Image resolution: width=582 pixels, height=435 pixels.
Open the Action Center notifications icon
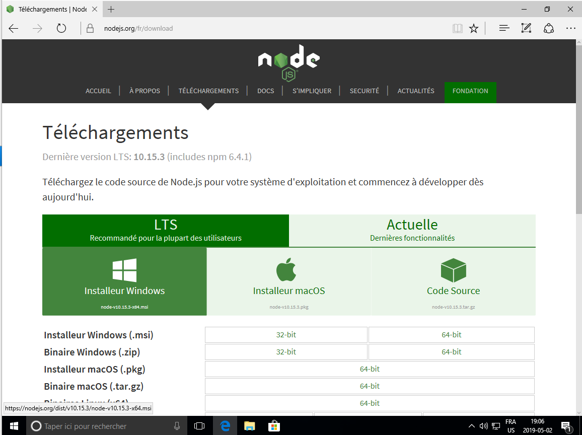coord(566,426)
